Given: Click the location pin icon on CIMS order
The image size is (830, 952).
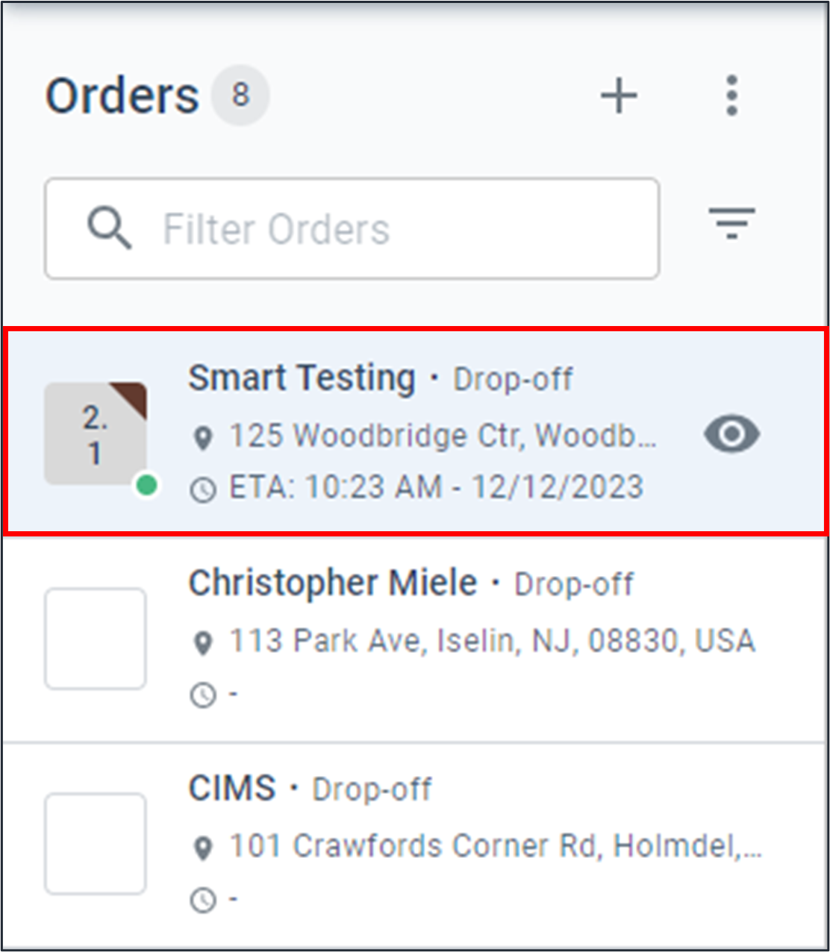Looking at the screenshot, I should coord(203,848).
